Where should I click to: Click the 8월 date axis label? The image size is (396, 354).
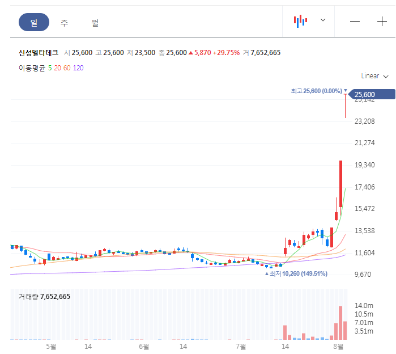pos(338,347)
